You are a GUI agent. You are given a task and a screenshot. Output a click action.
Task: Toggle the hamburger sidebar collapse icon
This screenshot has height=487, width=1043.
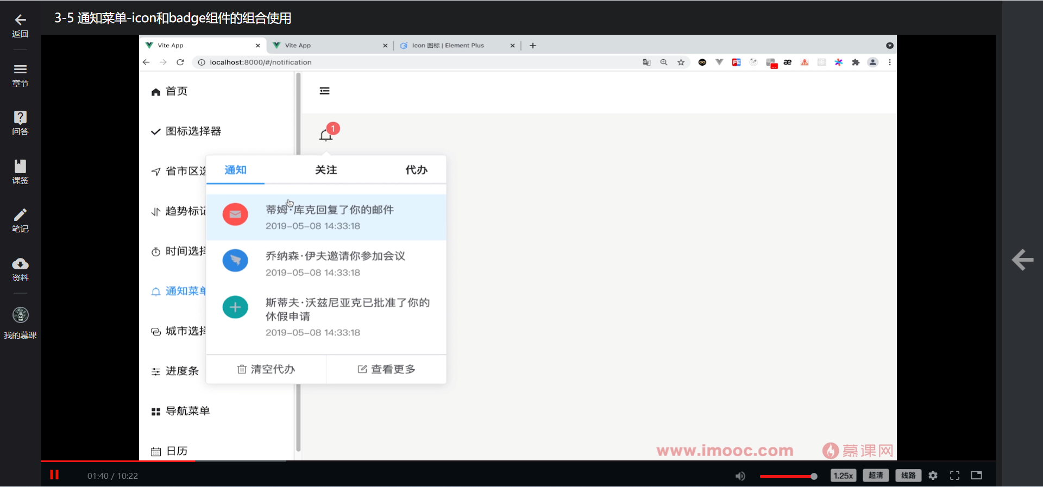tap(324, 91)
